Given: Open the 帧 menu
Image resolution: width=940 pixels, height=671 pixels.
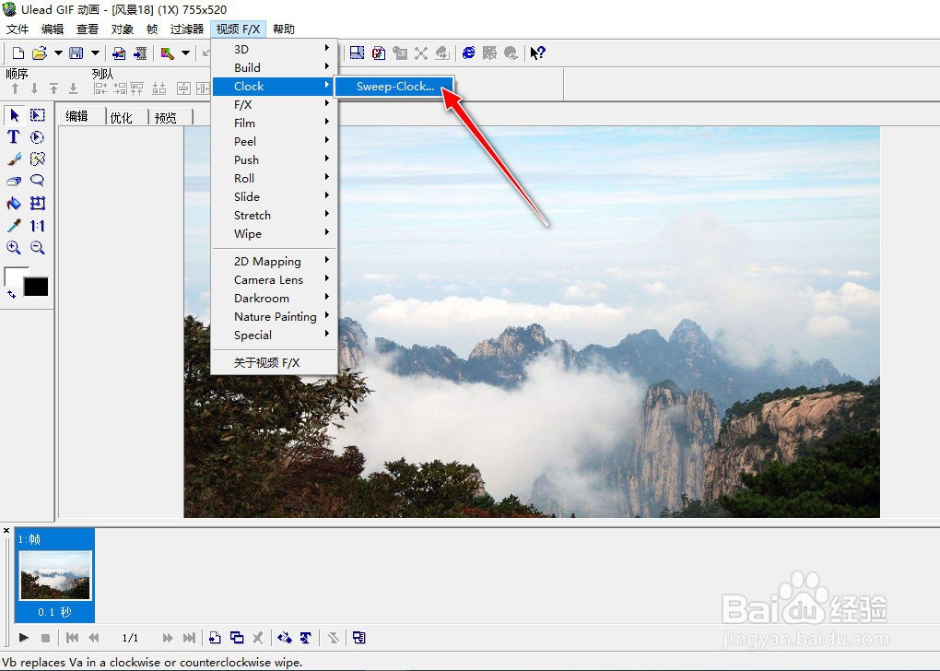Looking at the screenshot, I should pos(152,29).
